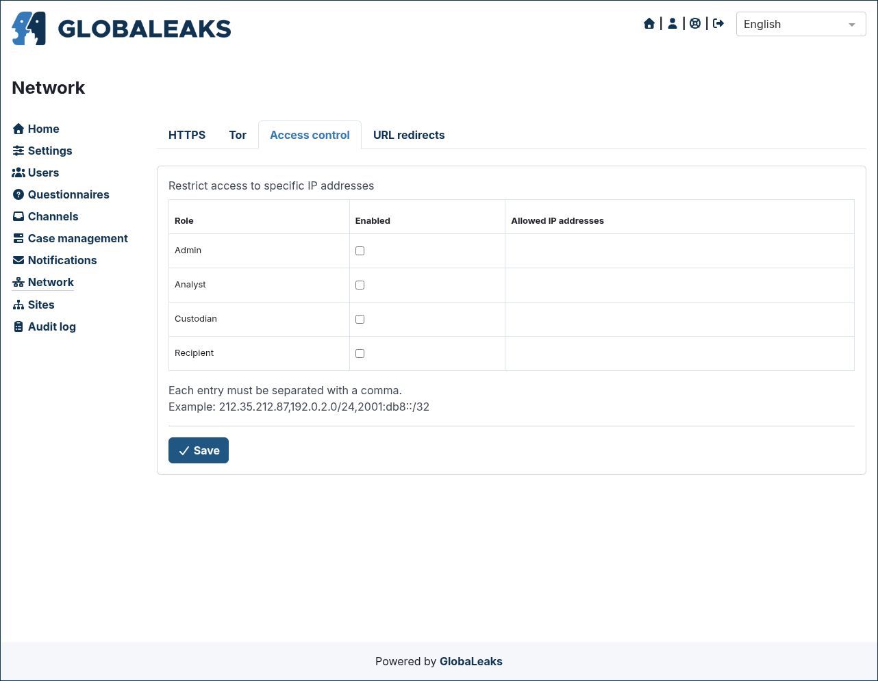Screen dimensions: 878x681
Task: Check the Custodian enabled checkbox
Action: [360, 319]
